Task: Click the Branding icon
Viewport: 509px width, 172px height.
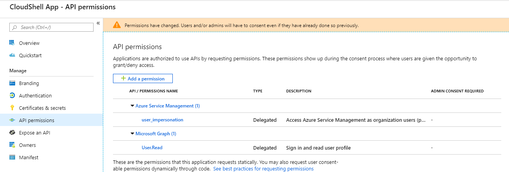Action: [x=12, y=83]
